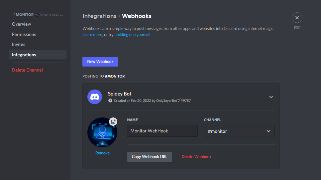Click Delete Webhook
The image size is (321, 180).
[x=196, y=157]
